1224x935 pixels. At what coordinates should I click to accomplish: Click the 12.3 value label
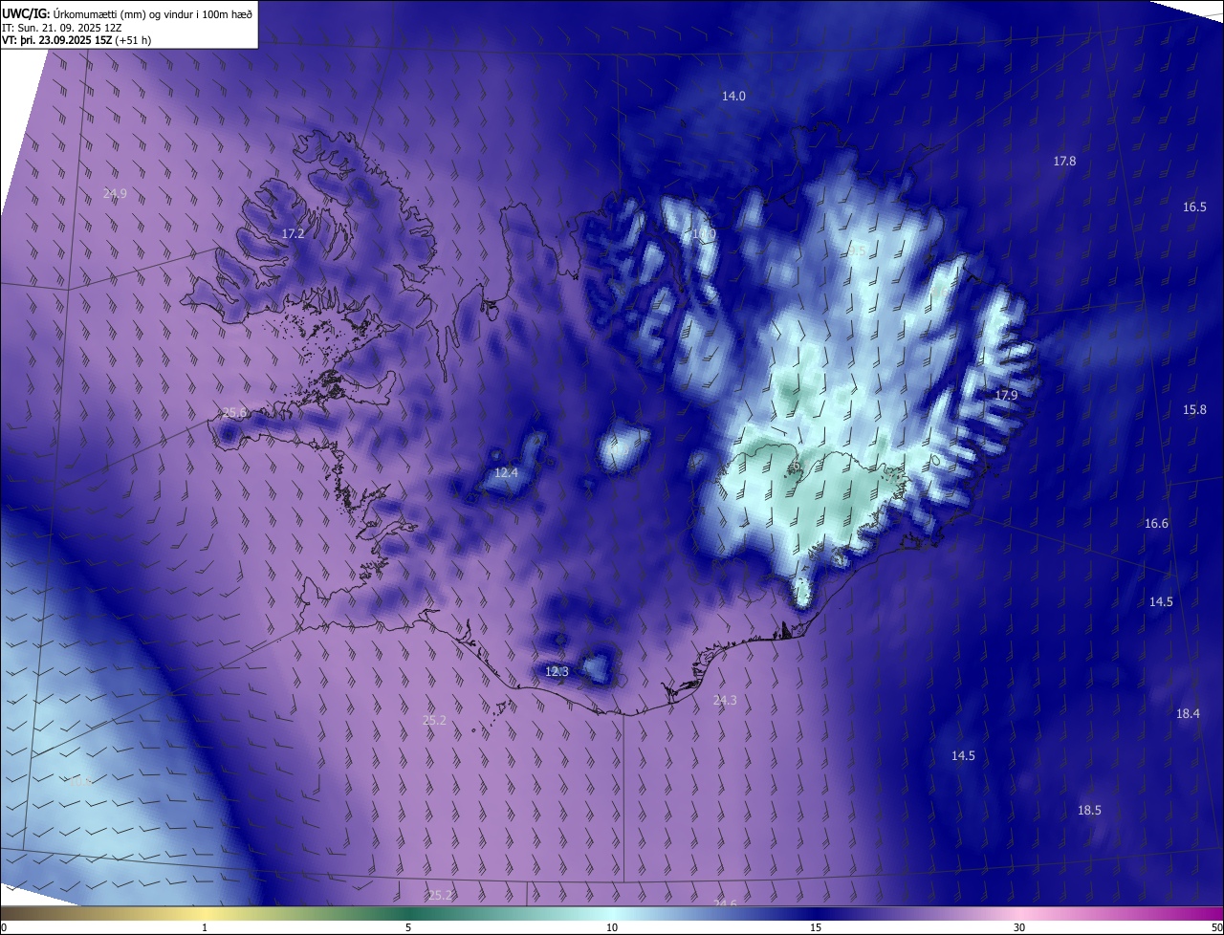click(x=557, y=672)
